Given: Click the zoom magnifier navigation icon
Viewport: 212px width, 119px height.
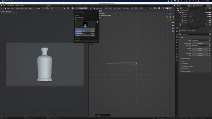Looking at the screenshot, I should pyautogui.click(x=173, y=22).
